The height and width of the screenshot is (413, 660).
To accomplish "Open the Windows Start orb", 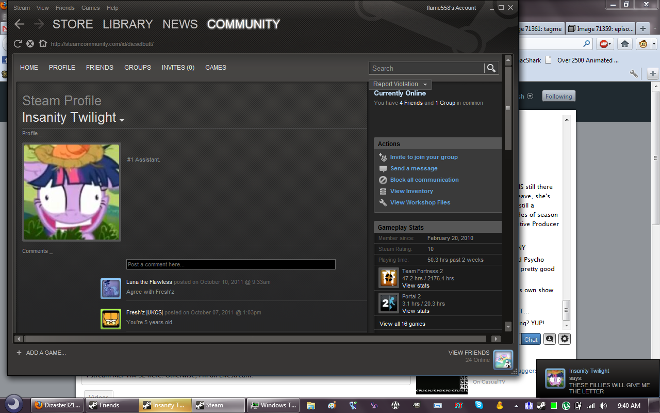I will 14,404.
